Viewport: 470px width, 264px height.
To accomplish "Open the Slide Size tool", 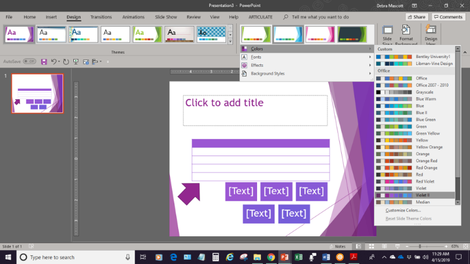I will tap(387, 35).
